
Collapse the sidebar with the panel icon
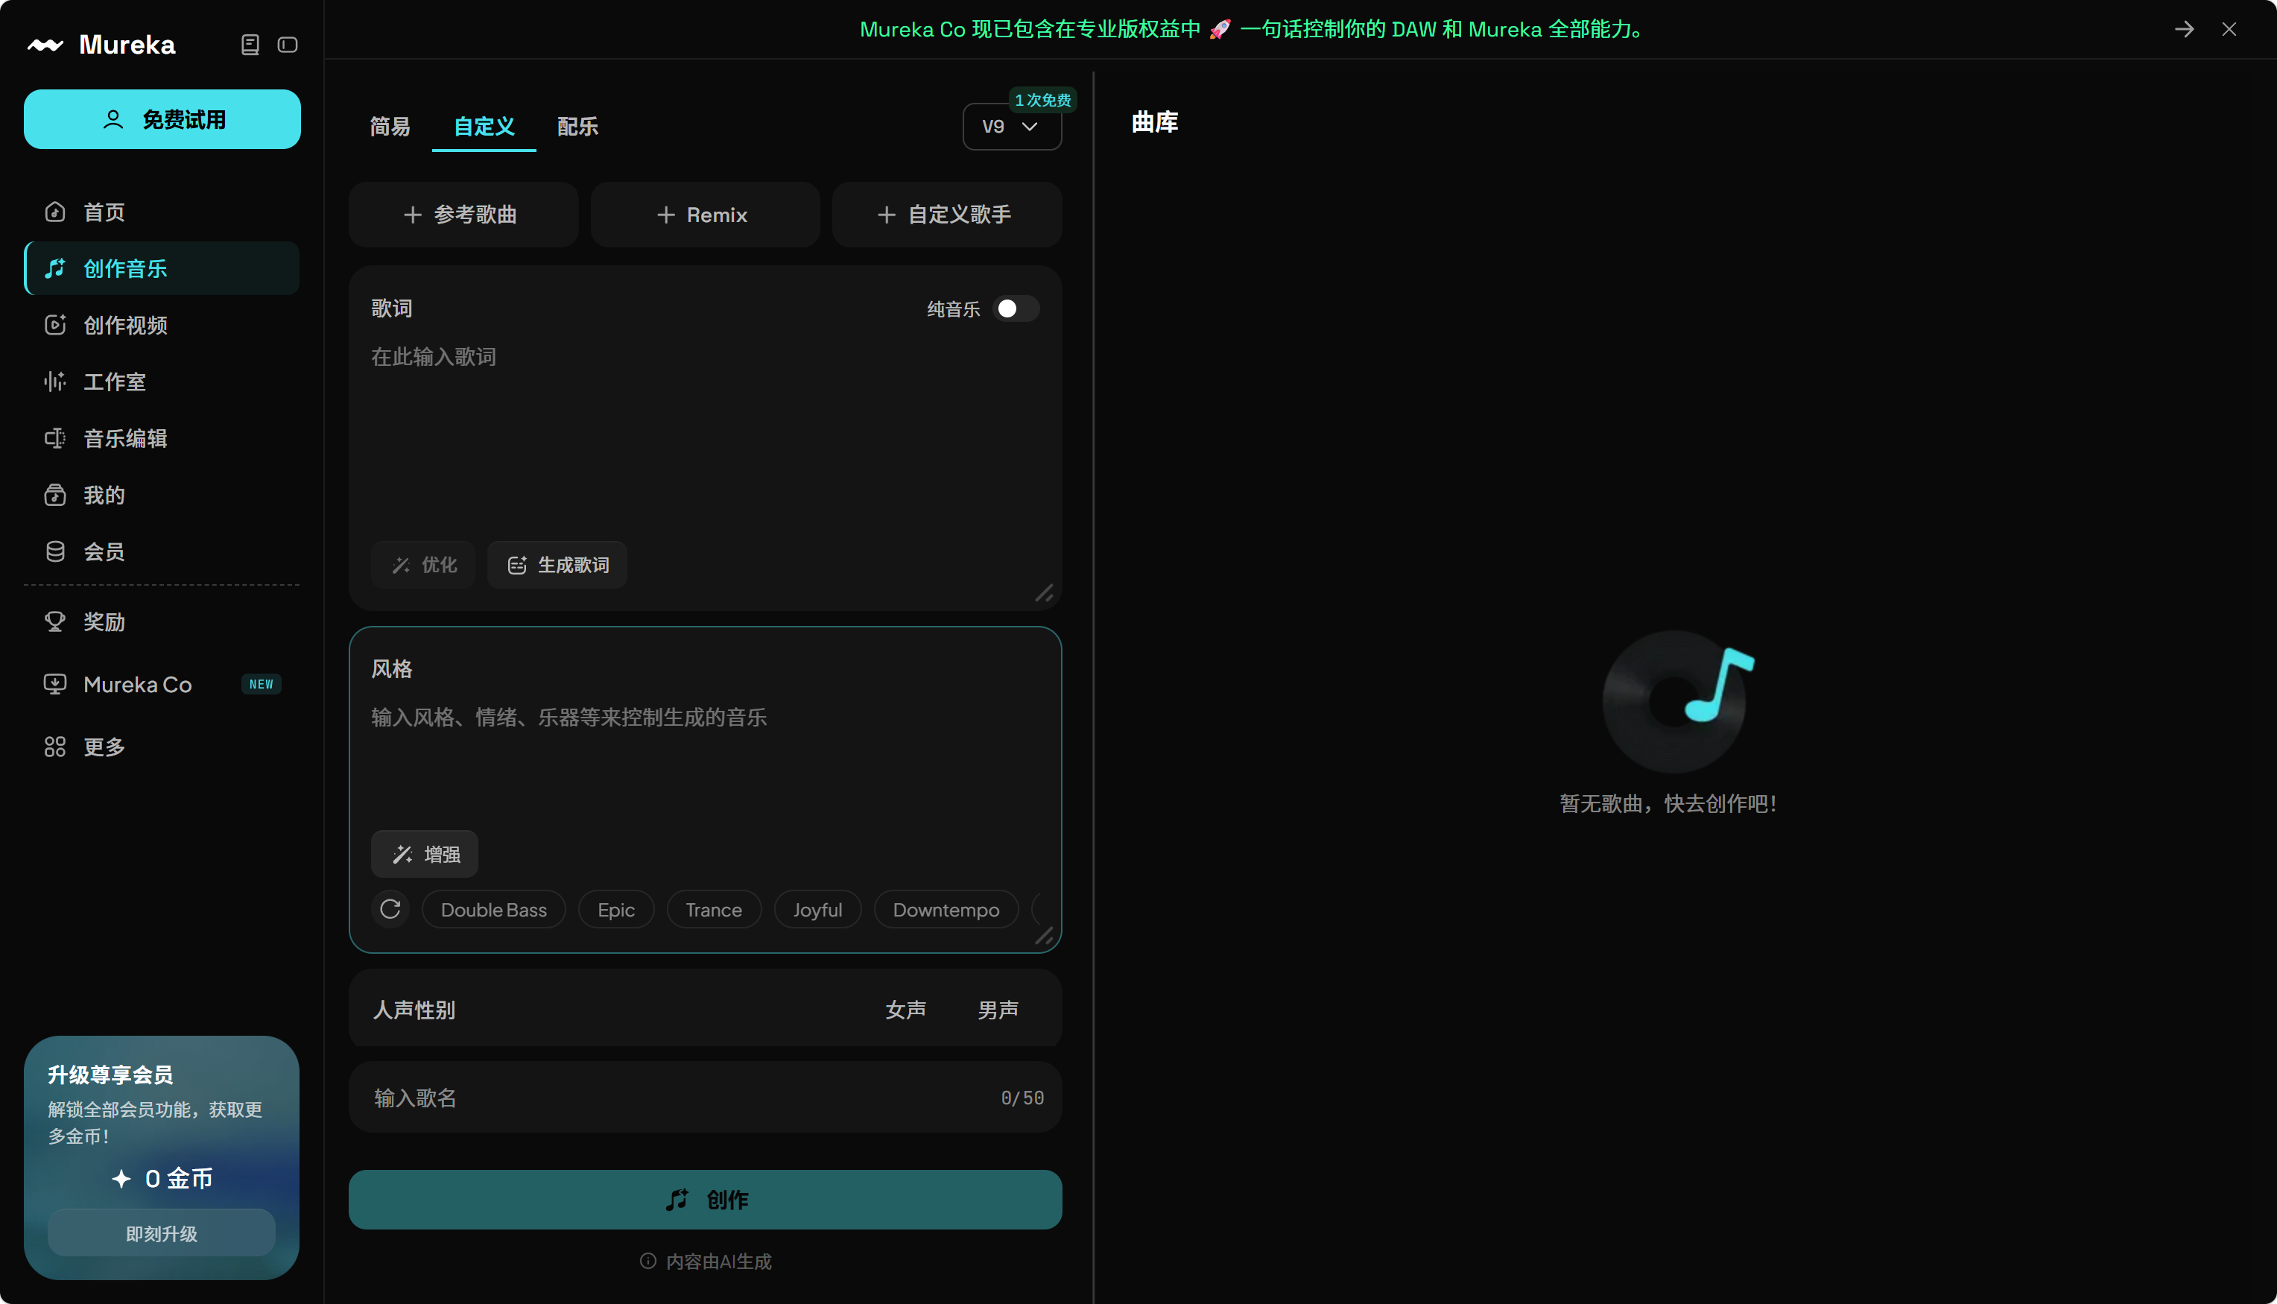coord(288,45)
